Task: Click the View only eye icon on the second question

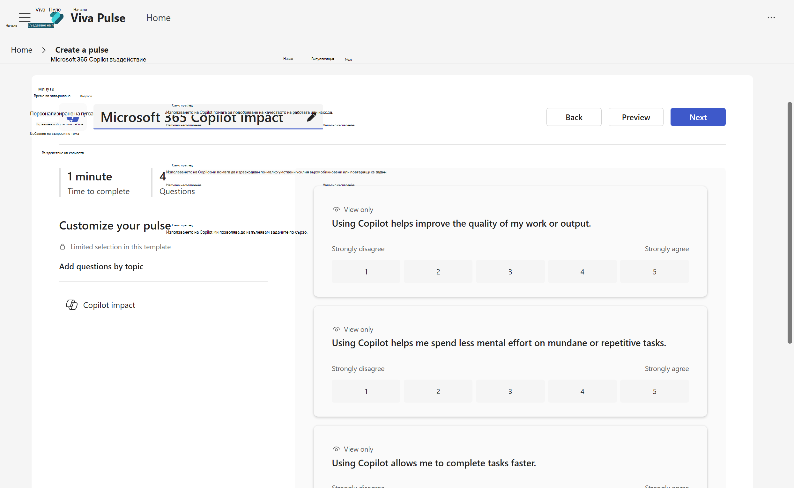Action: 336,329
